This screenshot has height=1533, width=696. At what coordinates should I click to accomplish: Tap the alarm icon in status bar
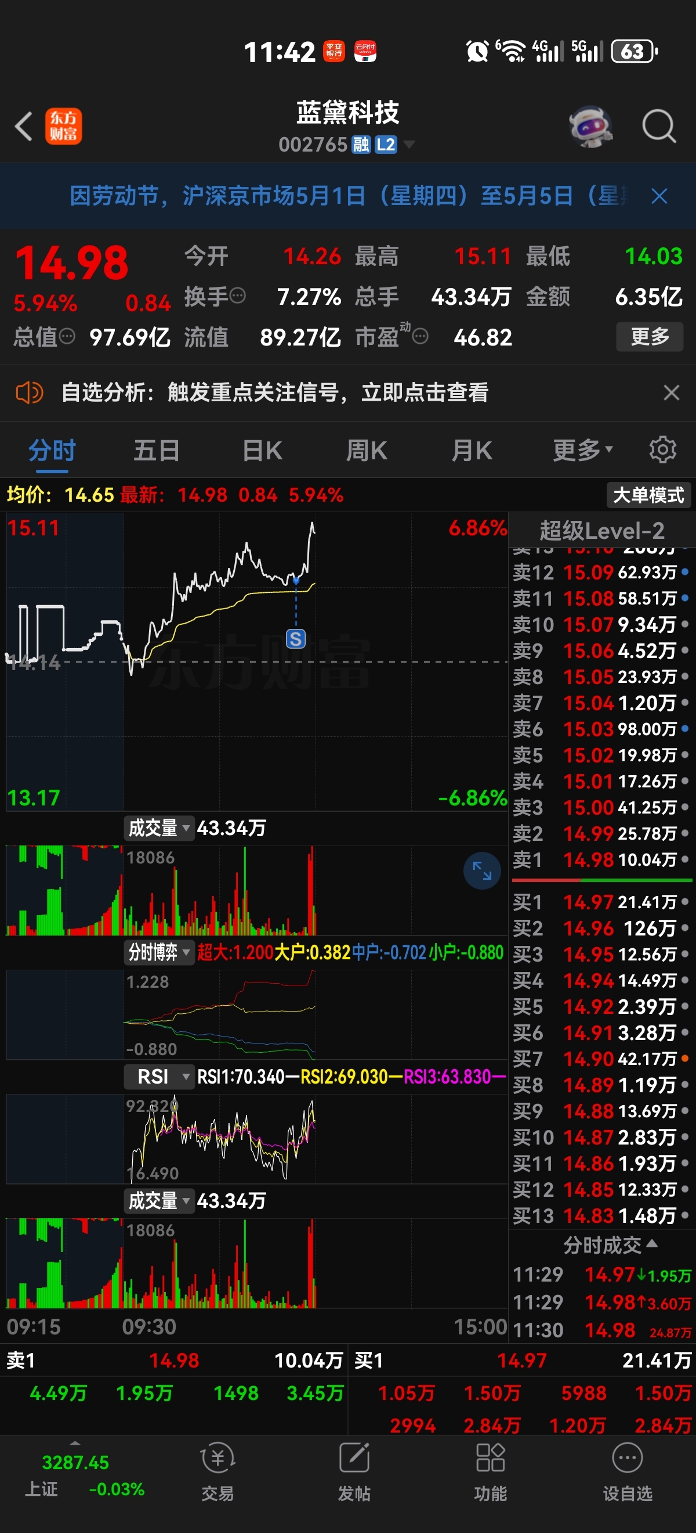(x=477, y=51)
